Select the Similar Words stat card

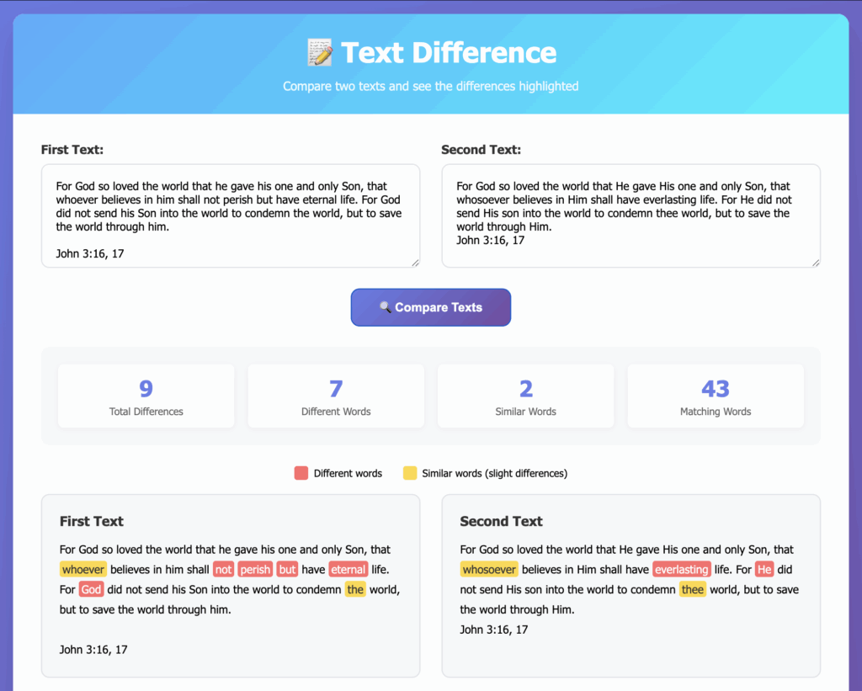pyautogui.click(x=525, y=396)
